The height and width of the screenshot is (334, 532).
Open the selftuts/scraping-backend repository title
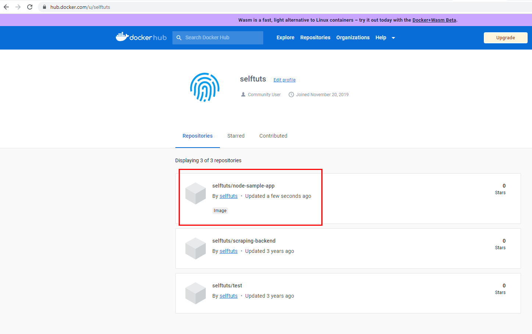(244, 241)
